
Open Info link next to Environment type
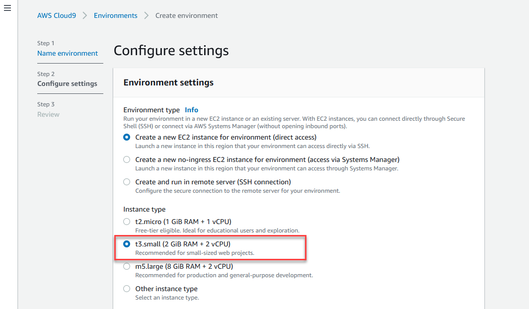[x=191, y=110]
